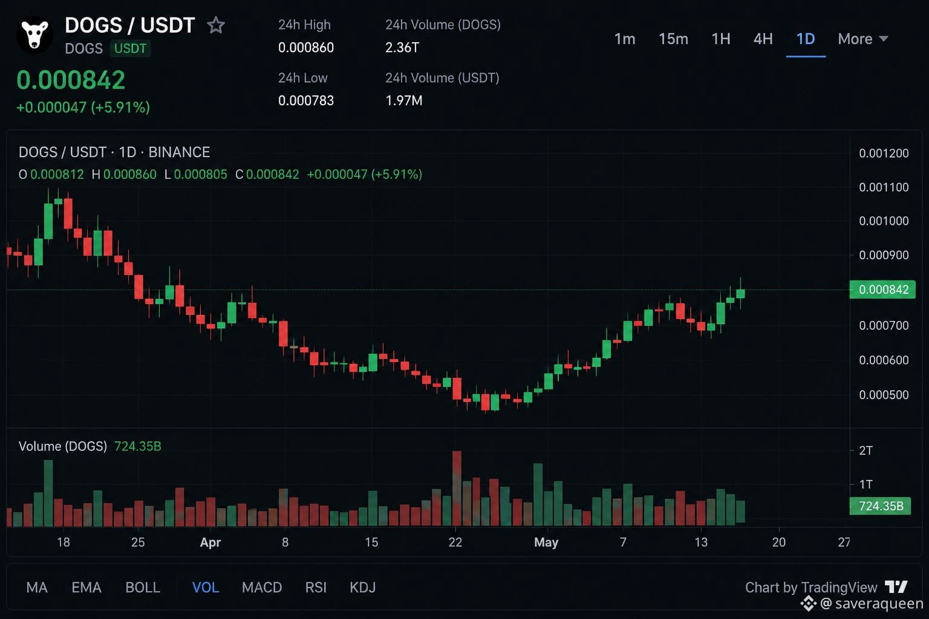This screenshot has width=929, height=619.
Task: Click the chart legend DOGS / USDT · 1D · BINANCE
Action: (114, 152)
